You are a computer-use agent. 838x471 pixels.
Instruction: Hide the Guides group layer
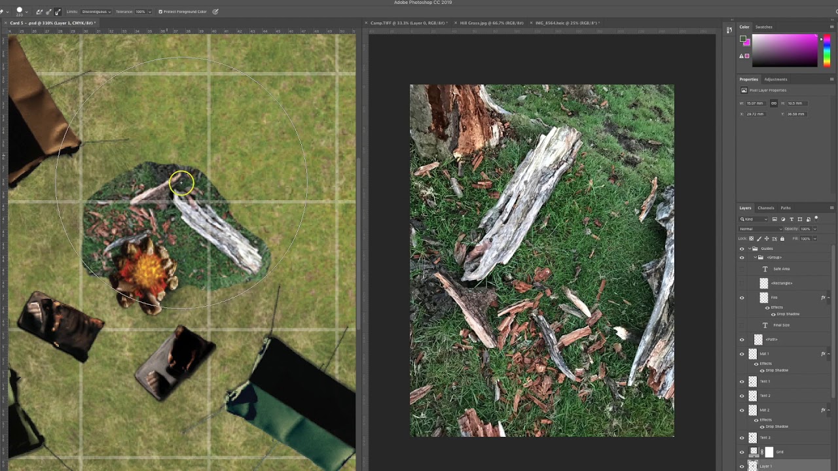click(742, 249)
